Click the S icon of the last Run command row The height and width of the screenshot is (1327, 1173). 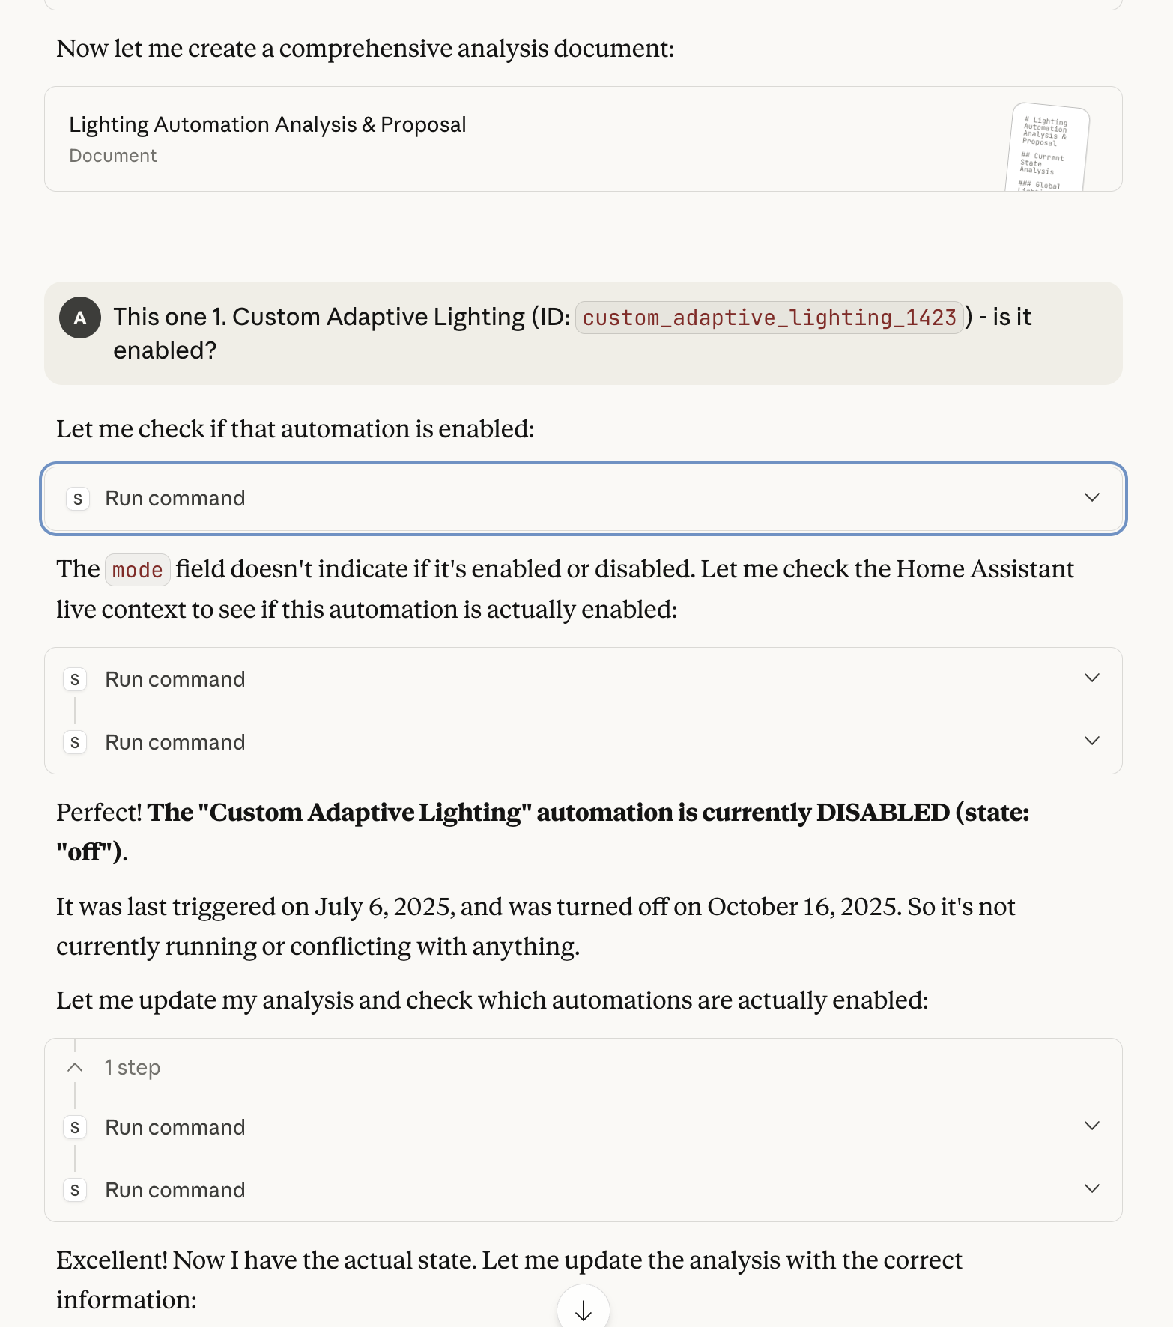click(x=75, y=1191)
